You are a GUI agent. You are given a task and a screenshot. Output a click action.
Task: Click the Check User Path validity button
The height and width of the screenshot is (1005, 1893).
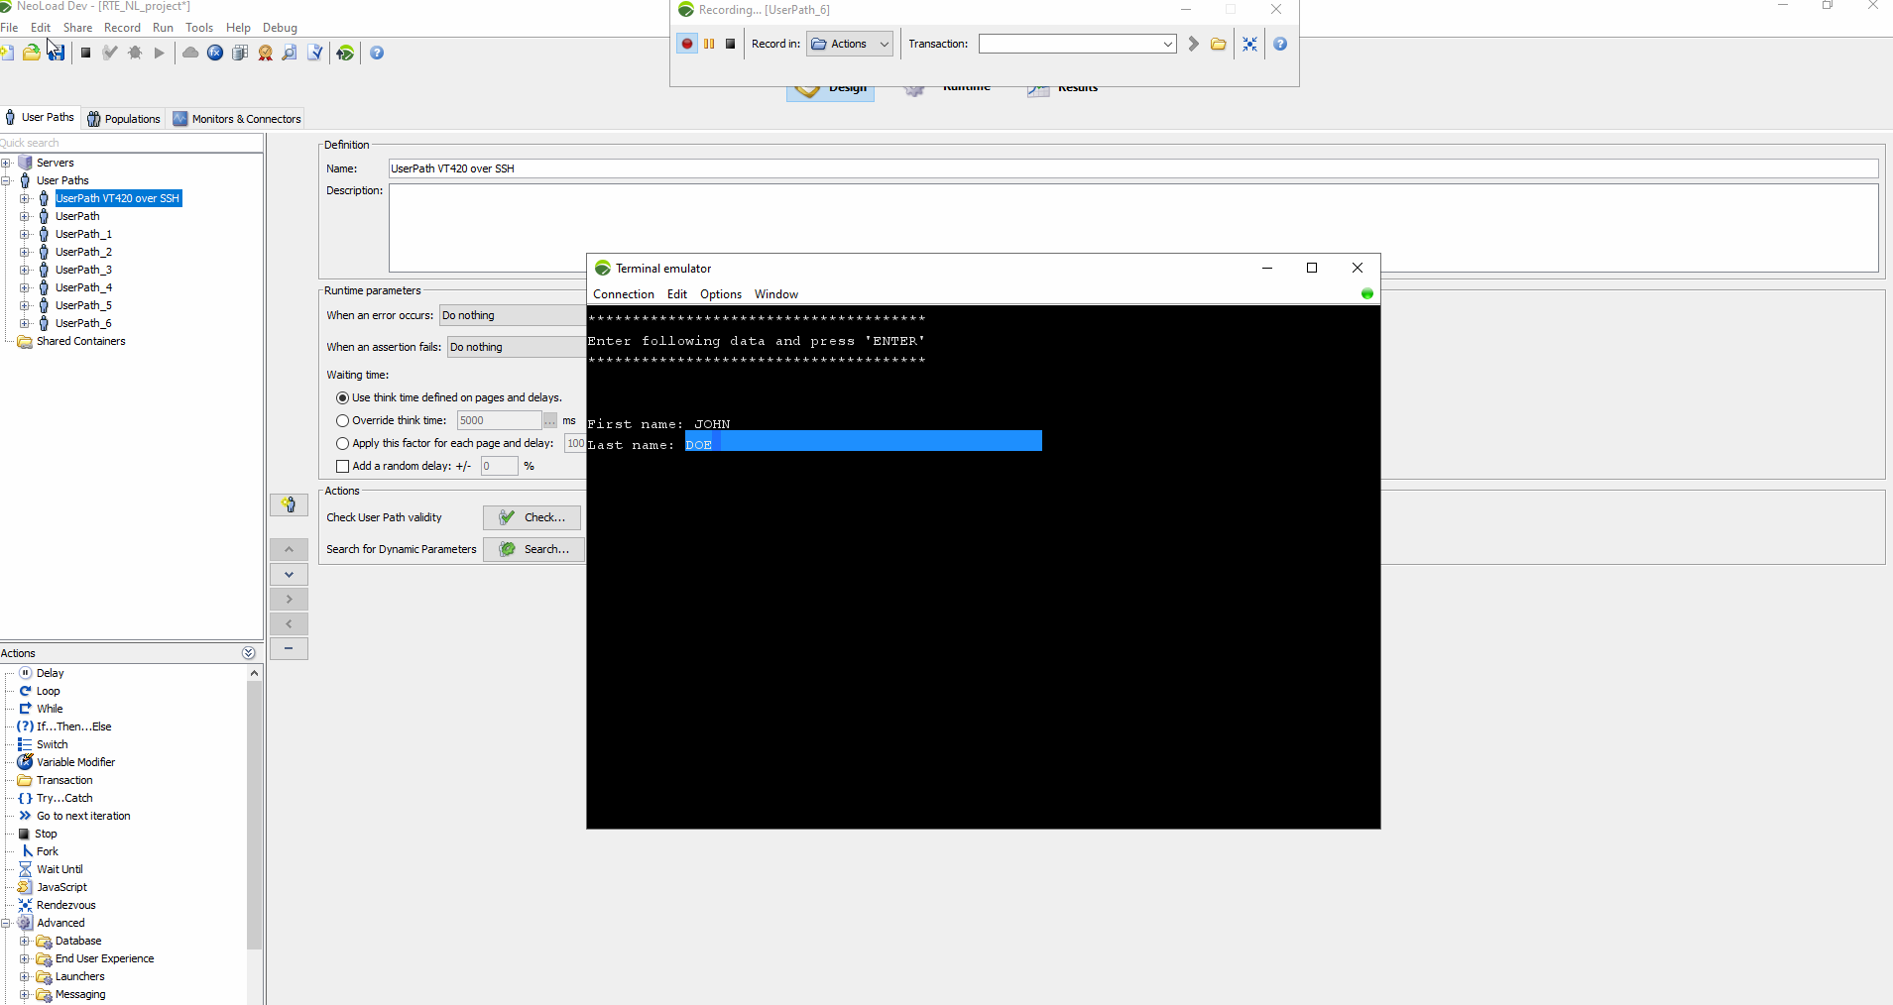tap(532, 517)
